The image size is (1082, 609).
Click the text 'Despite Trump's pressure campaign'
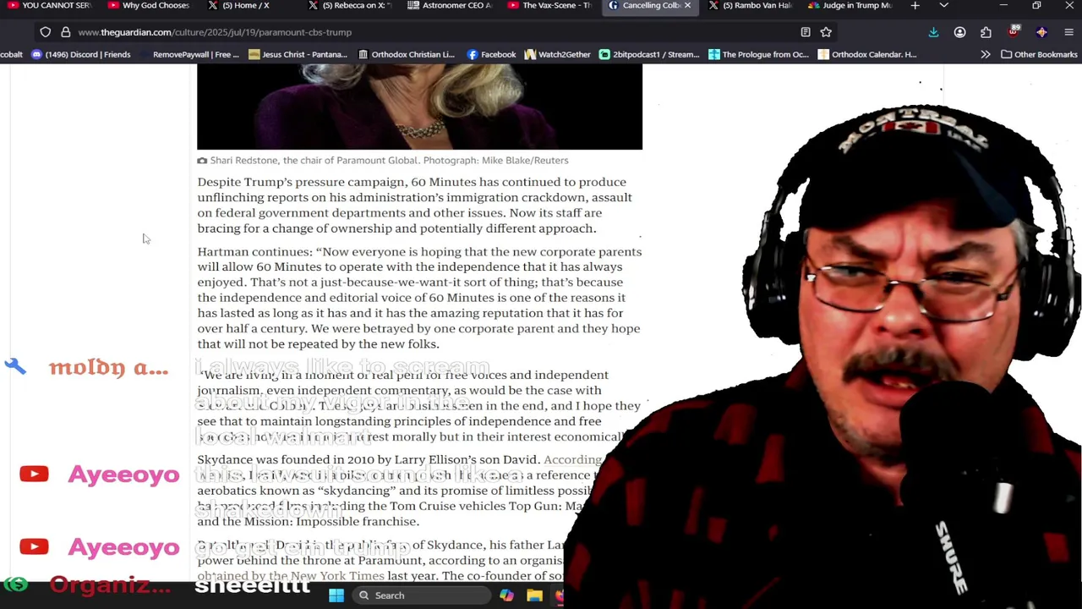coord(302,182)
